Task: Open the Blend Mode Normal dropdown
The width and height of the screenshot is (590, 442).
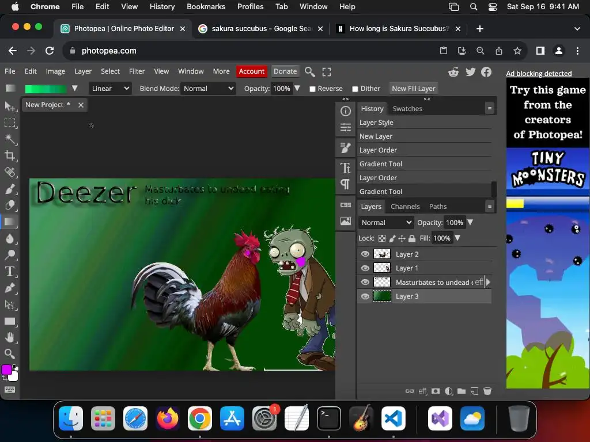Action: coord(208,88)
